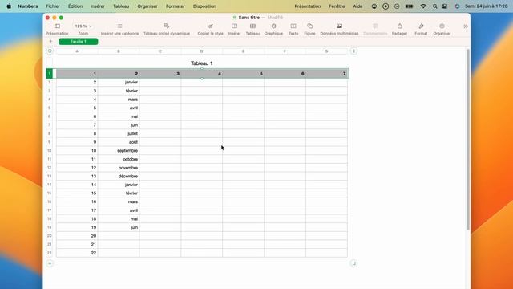The width and height of the screenshot is (513, 289).
Task: Click the battery status icon
Action: [410, 6]
